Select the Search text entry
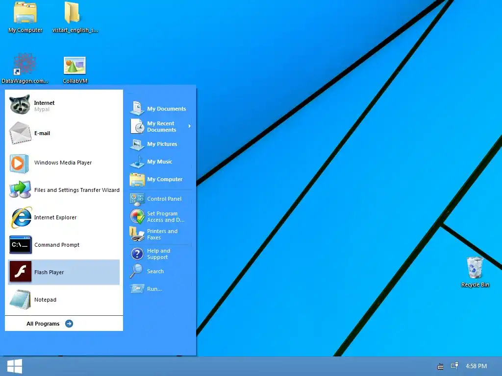Screen dimensions: 502x376 coord(155,271)
